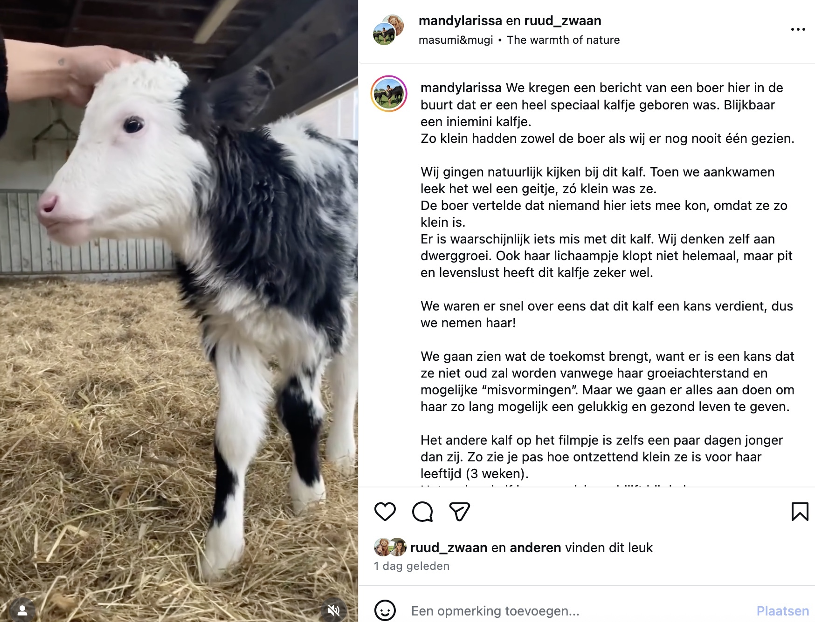Open the audio link masumi&mugi The warmth of nature
This screenshot has width=815, height=622.
click(519, 40)
